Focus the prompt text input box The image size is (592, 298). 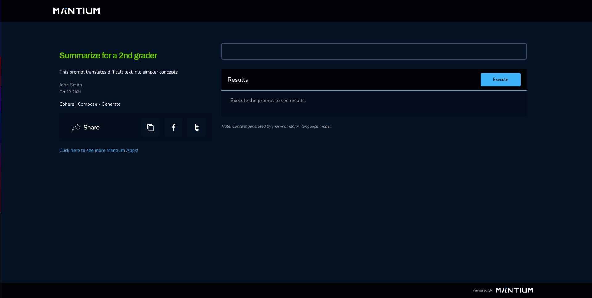coord(374,51)
